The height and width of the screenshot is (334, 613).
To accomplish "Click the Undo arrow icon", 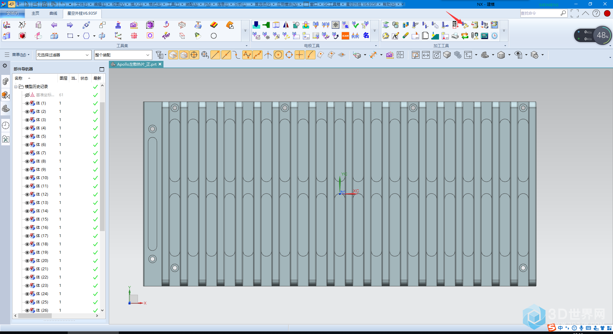I will click(x=63, y=4).
